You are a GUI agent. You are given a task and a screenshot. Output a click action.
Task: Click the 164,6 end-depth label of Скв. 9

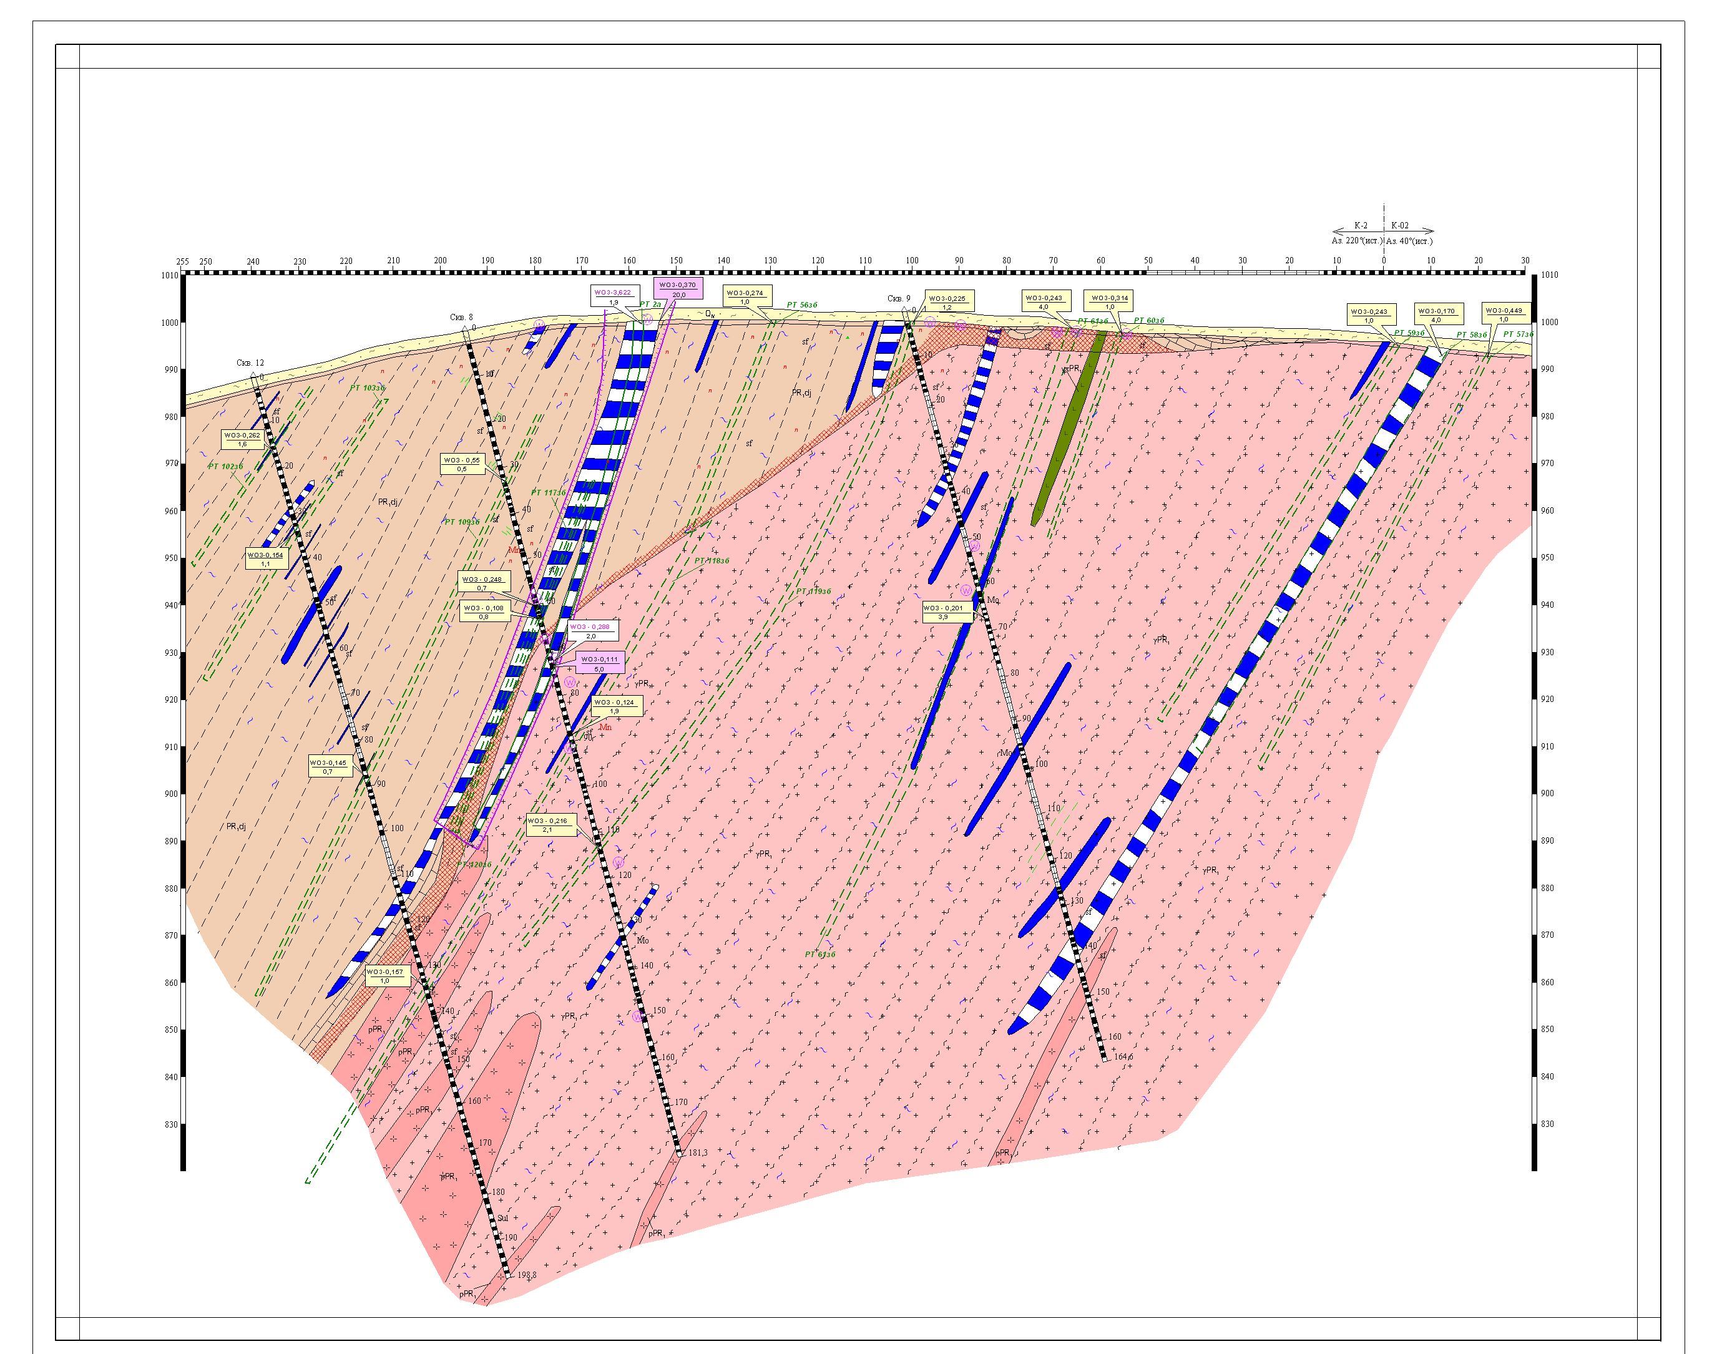click(1123, 1056)
